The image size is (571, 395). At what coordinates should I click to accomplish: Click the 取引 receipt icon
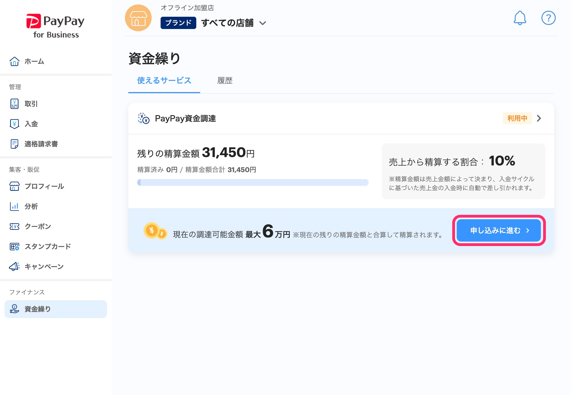click(14, 104)
